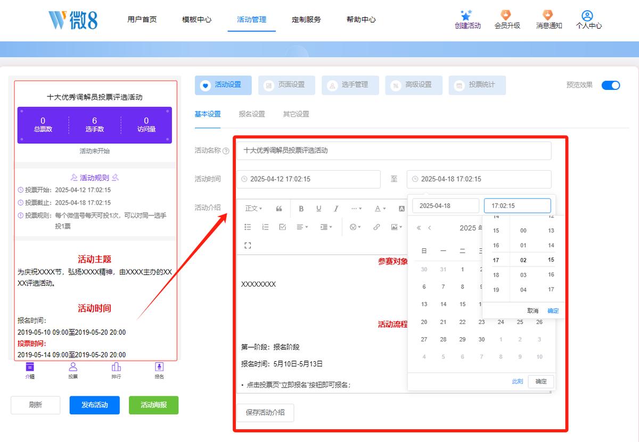The width and height of the screenshot is (639, 442).
Task: Click the 会员升级 icon in the header
Action: pyautogui.click(x=506, y=15)
